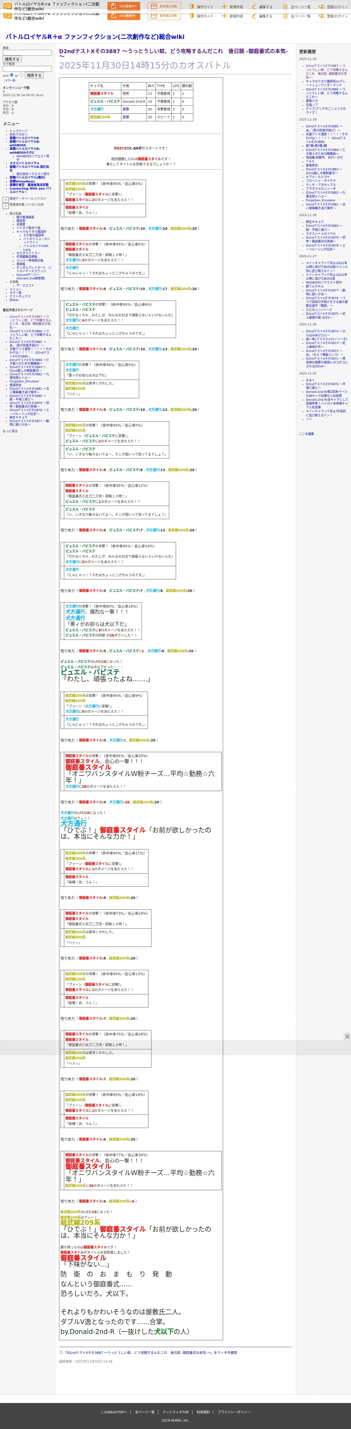The width and height of the screenshot is (351, 1429).
Task: Open Connecting With you バトルロイヤル link
Action: (30, 190)
